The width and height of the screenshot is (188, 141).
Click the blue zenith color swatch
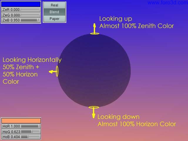pyautogui.click(x=21, y=4)
